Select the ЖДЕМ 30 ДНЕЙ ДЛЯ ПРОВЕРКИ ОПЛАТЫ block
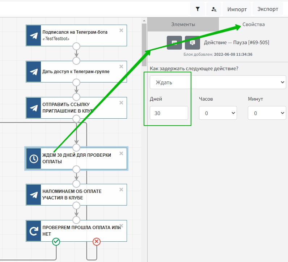Image resolution: width=288 pixels, height=262 pixels. pyautogui.click(x=76, y=159)
